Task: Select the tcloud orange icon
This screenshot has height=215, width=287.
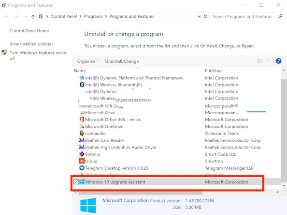Action: (x=82, y=161)
